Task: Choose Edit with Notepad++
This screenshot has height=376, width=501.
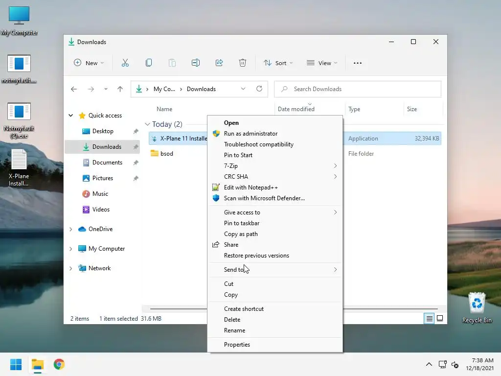Action: tap(275, 188)
